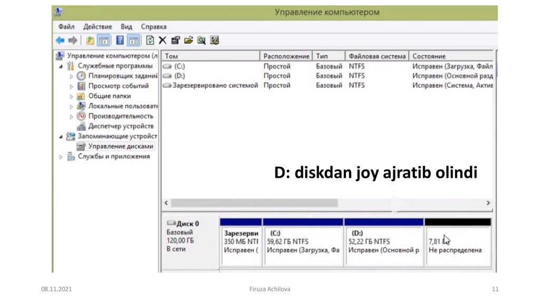
Task: Click the Диск 0 disk icon
Action: pos(171,223)
